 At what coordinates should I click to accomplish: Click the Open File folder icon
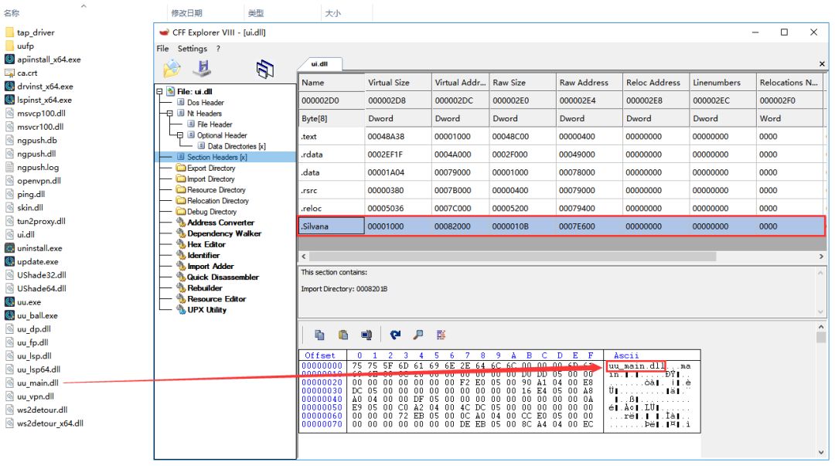pyautogui.click(x=172, y=68)
